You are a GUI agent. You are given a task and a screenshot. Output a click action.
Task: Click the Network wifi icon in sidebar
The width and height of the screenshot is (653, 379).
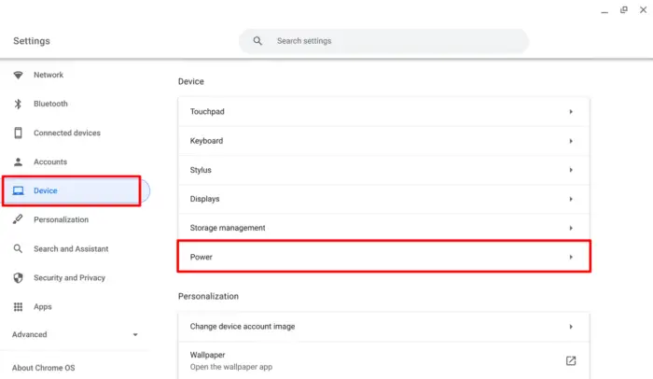pos(18,75)
